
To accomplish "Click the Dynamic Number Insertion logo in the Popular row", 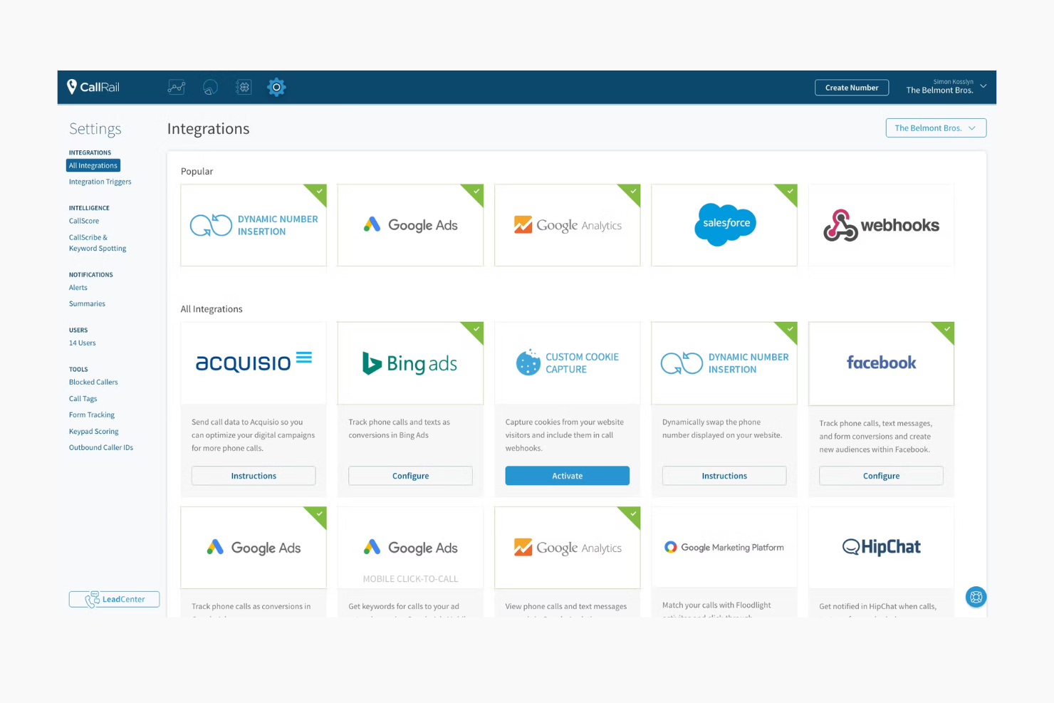I will pyautogui.click(x=254, y=225).
